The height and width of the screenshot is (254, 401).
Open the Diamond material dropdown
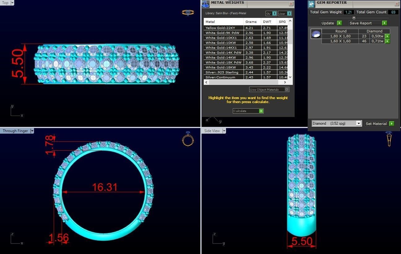pos(359,123)
